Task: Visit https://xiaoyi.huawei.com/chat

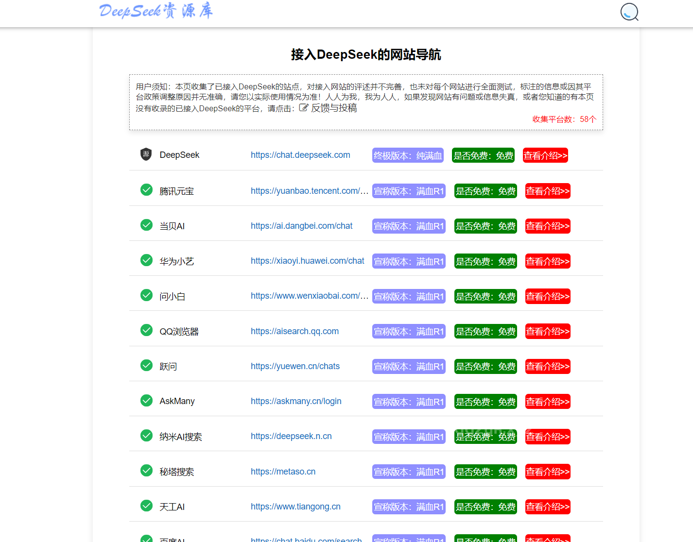Action: click(x=308, y=261)
